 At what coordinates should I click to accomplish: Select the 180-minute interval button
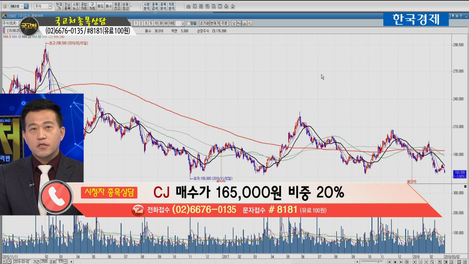pos(171,23)
